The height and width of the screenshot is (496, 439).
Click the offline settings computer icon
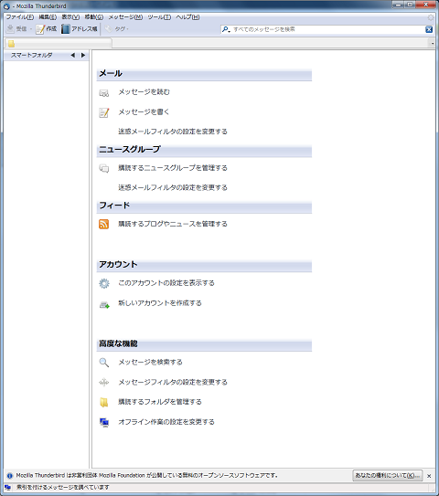tap(104, 422)
